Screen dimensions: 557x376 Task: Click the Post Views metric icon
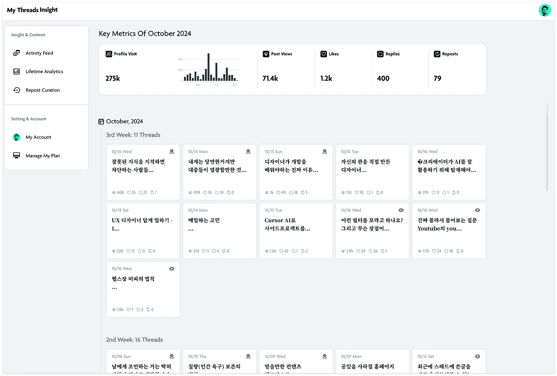[x=266, y=54]
